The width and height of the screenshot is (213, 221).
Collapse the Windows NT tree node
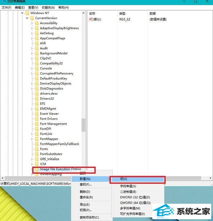(22, 13)
